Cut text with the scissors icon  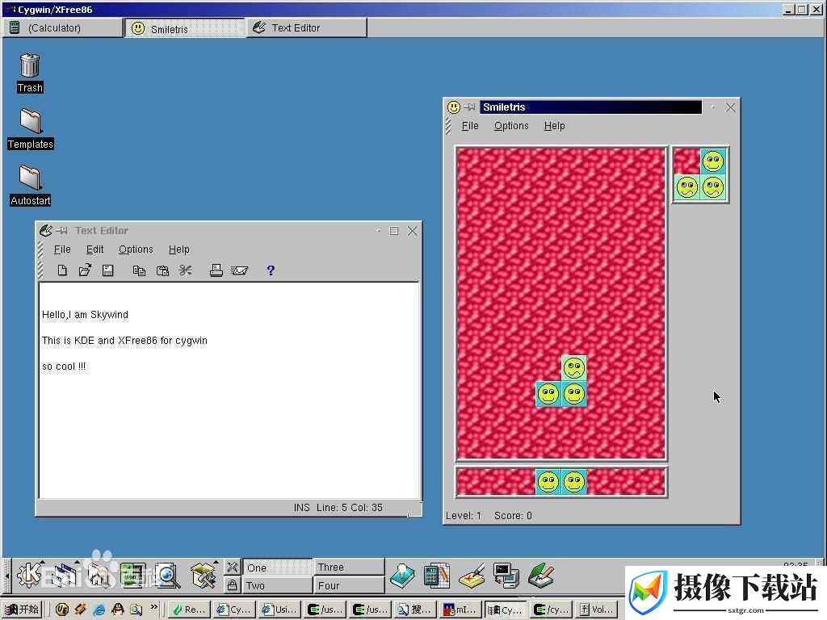click(185, 270)
